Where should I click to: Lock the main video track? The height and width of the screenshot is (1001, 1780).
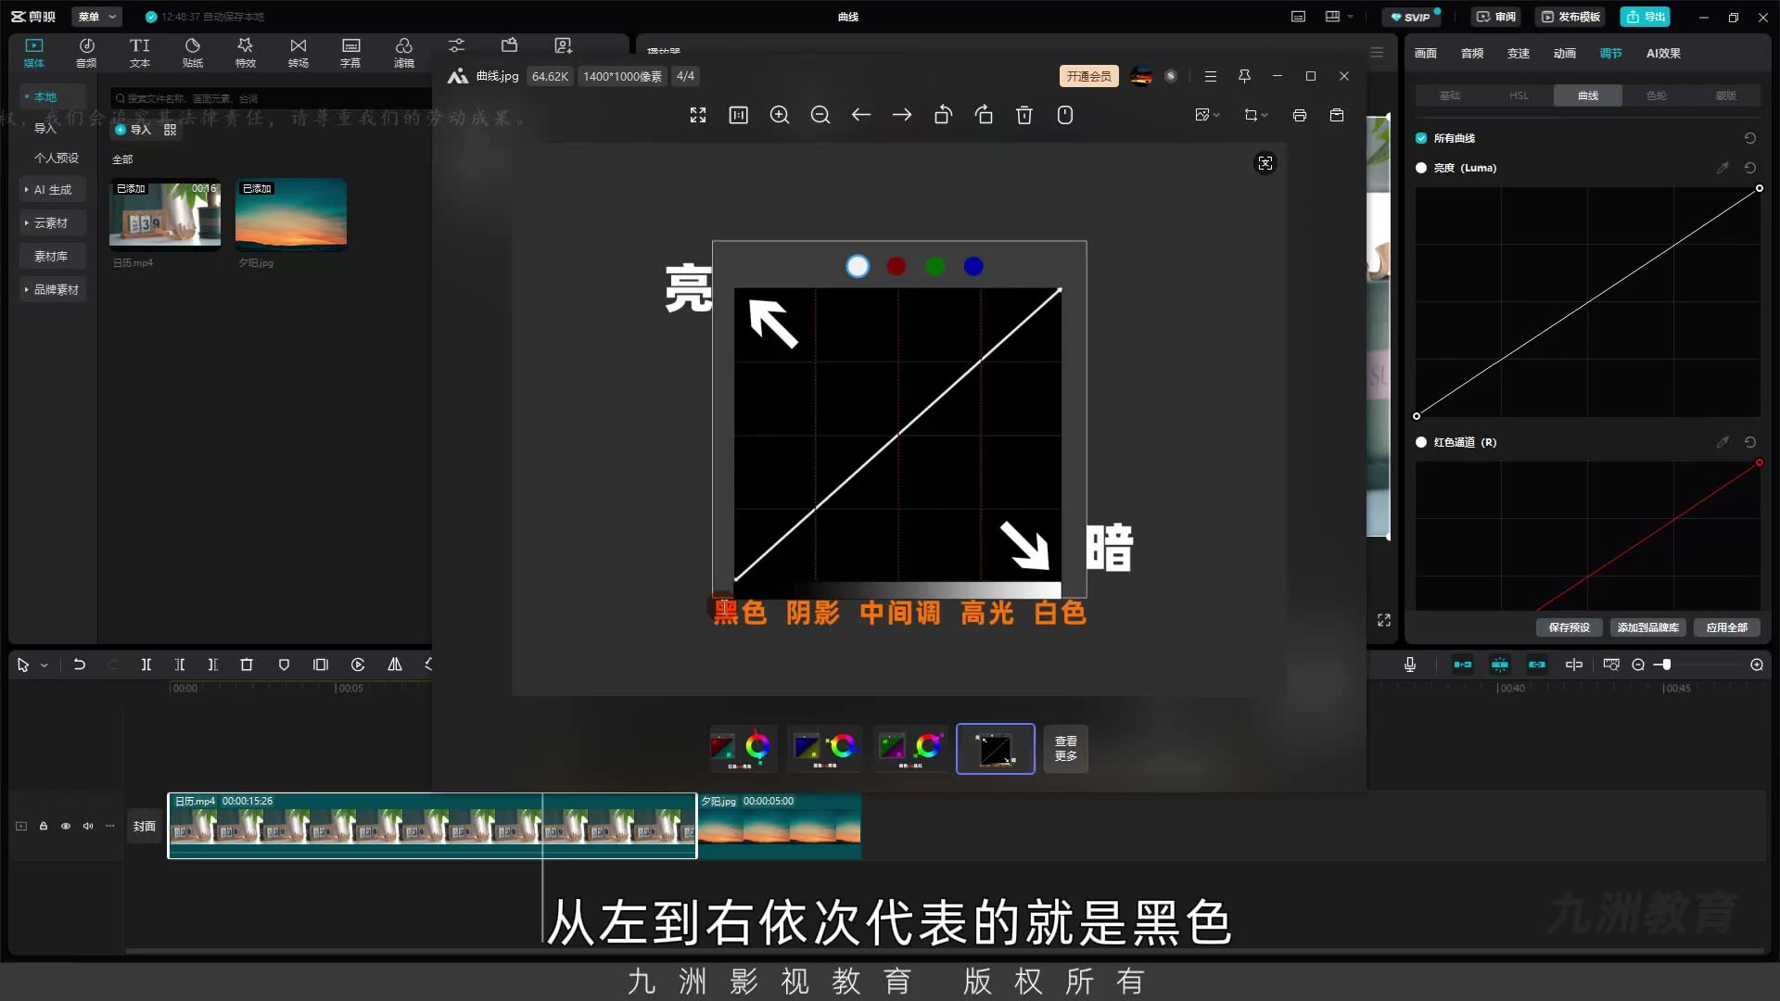[x=44, y=826]
